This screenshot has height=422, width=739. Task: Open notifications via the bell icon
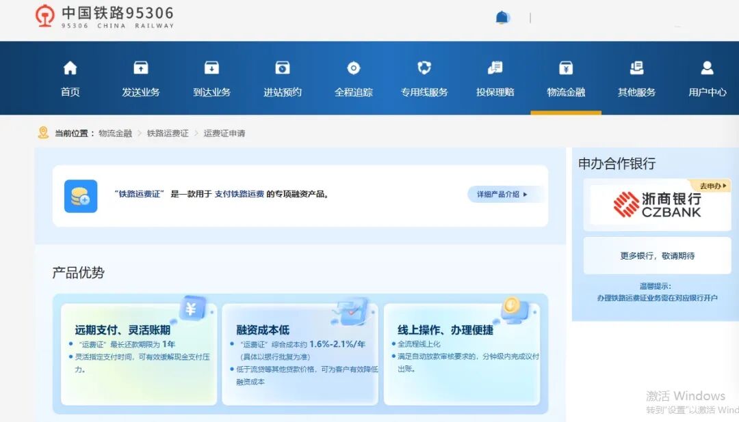click(x=502, y=18)
